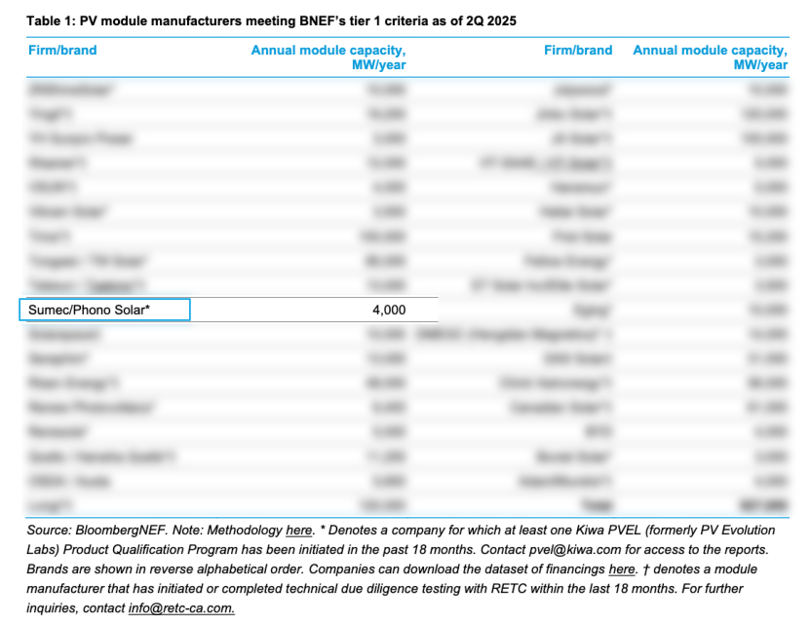This screenshot has width=811, height=623.
Task: Select the Sumec/Phono Solar* cell
Action: (x=105, y=310)
